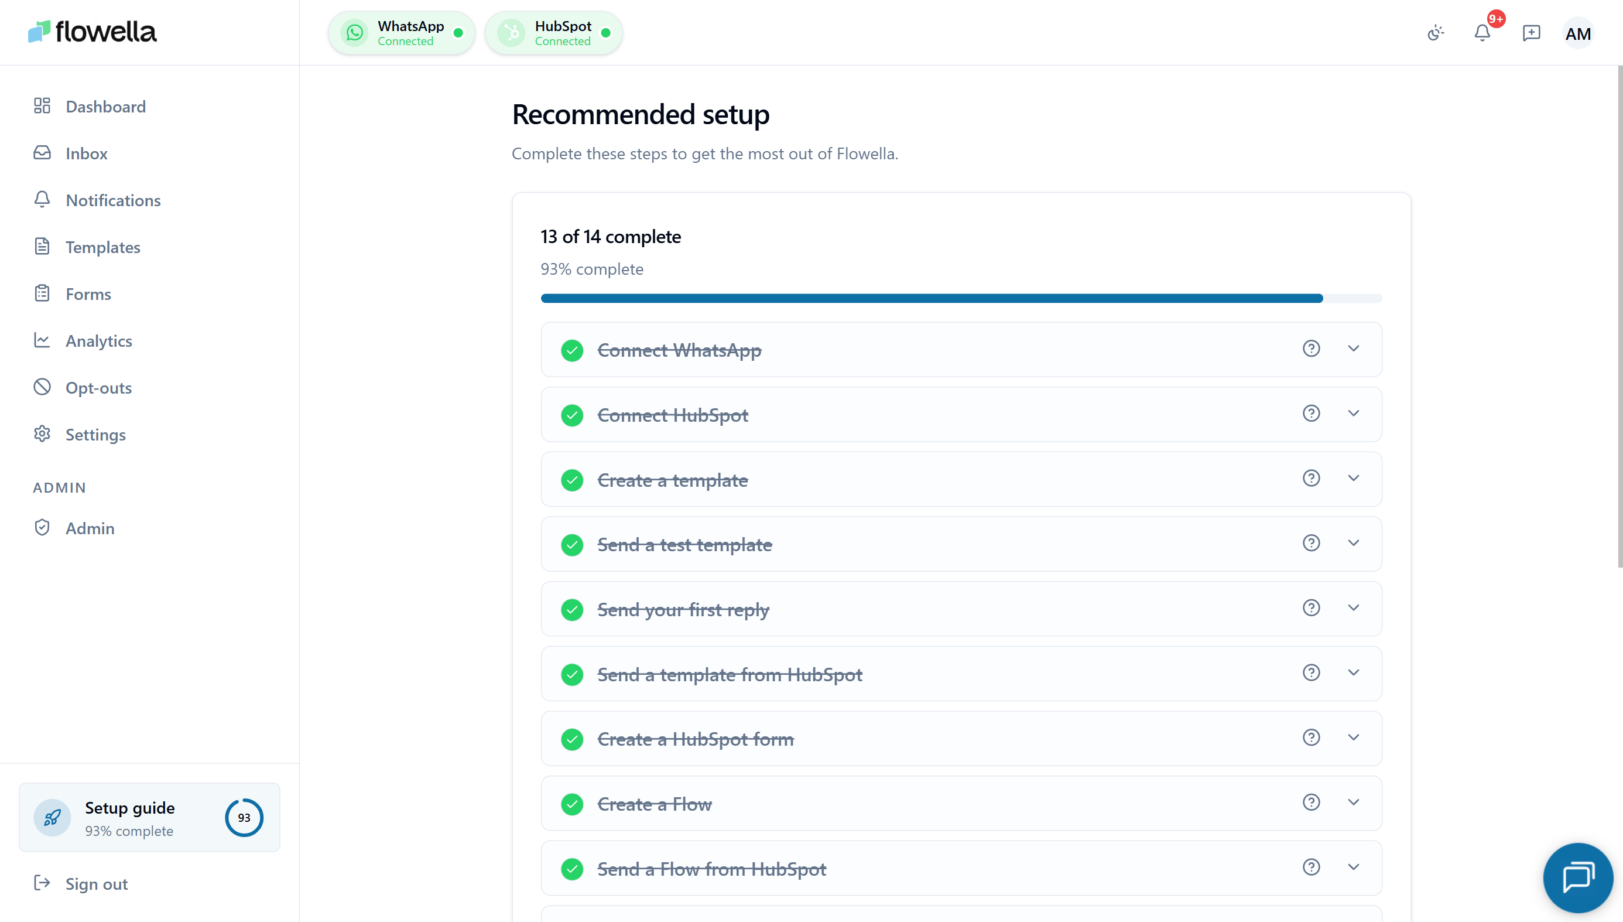
Task: Click the Sign out link
Action: [81, 883]
